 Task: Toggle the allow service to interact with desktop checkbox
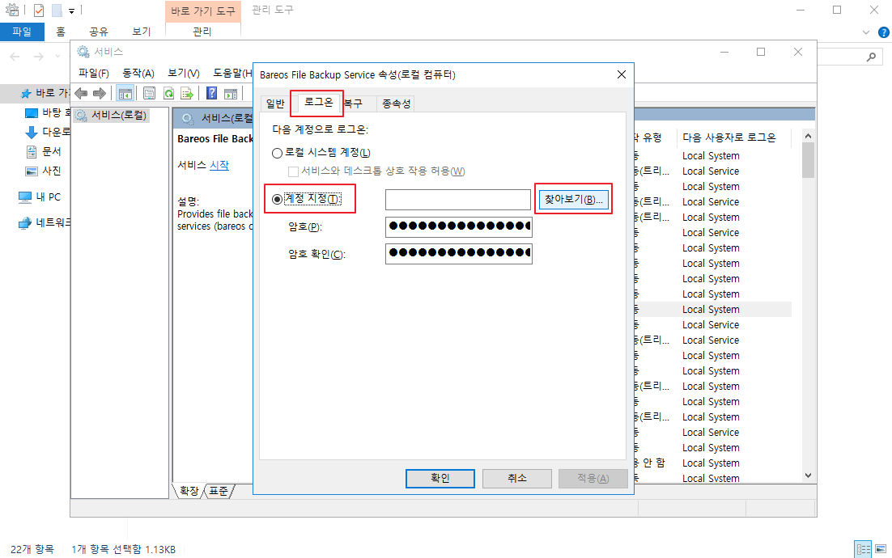pos(293,171)
